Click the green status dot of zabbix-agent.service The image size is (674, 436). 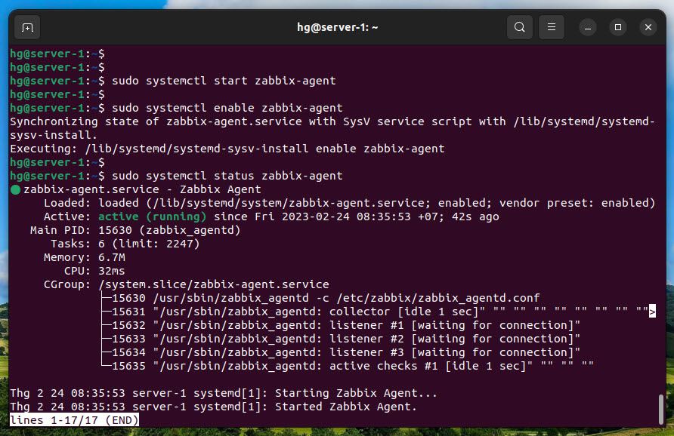pos(15,189)
